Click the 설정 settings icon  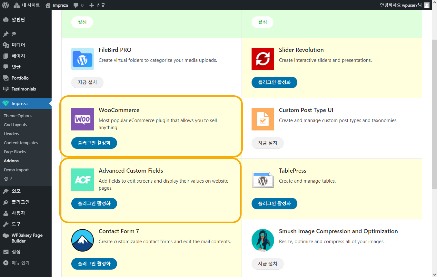coord(5,252)
